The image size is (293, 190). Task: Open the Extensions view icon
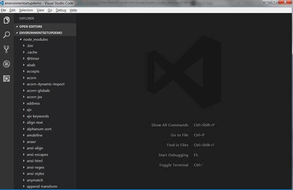click(x=6, y=78)
